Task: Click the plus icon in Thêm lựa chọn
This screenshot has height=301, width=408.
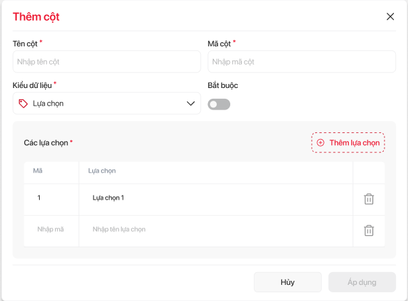Action: point(320,142)
